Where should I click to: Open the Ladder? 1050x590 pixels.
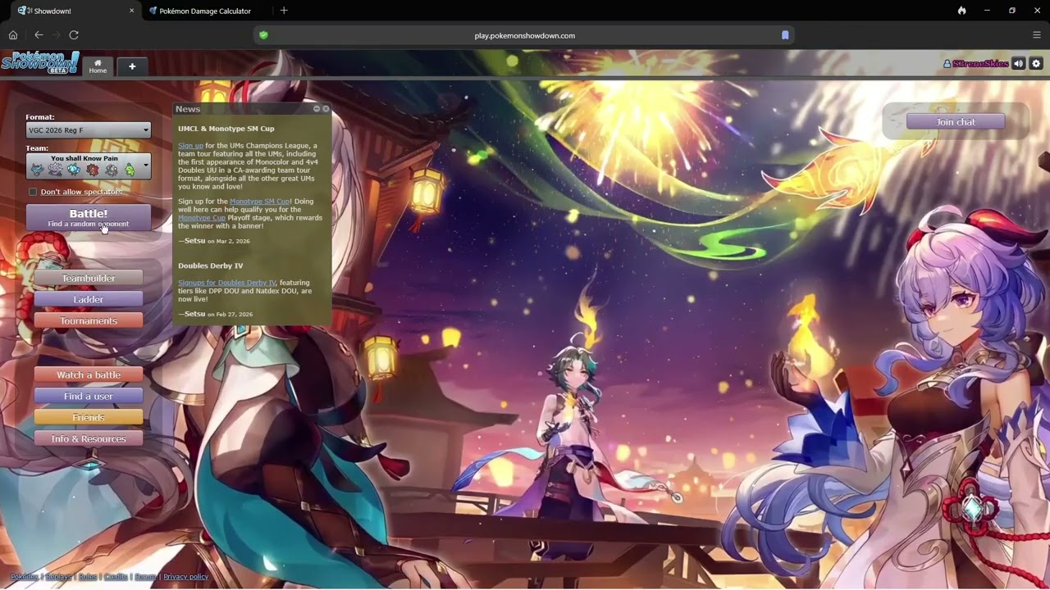pyautogui.click(x=89, y=300)
